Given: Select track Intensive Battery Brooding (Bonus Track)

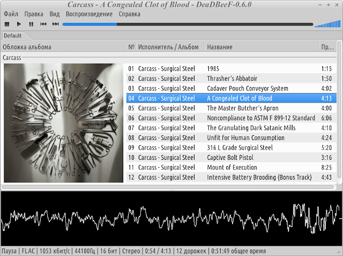Looking at the screenshot, I should click(x=232, y=177).
